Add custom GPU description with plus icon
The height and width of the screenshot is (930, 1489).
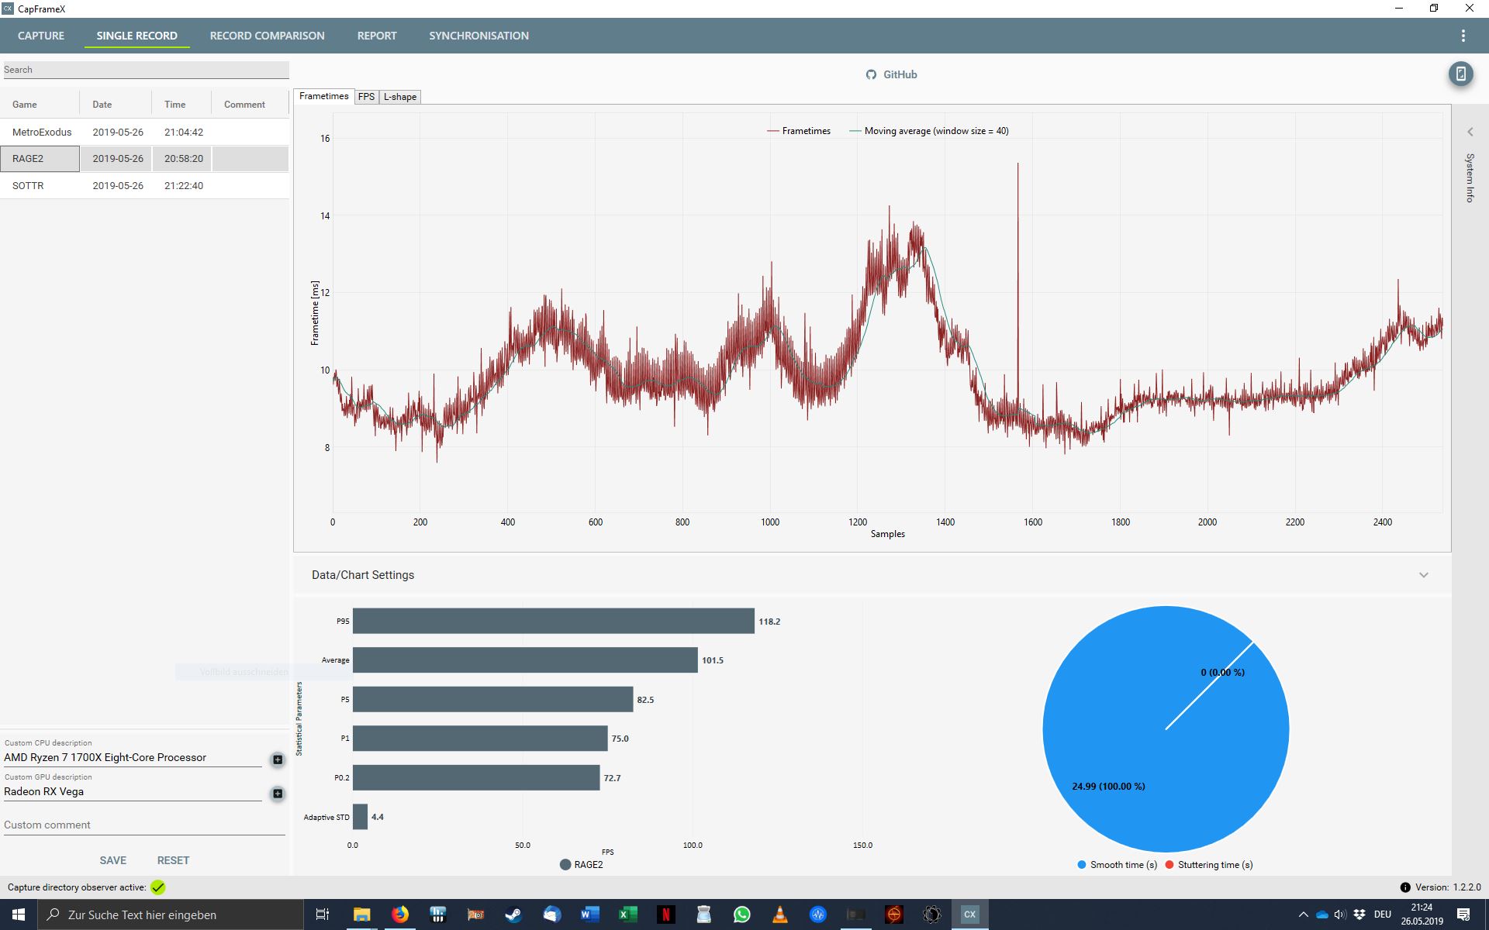pyautogui.click(x=278, y=794)
